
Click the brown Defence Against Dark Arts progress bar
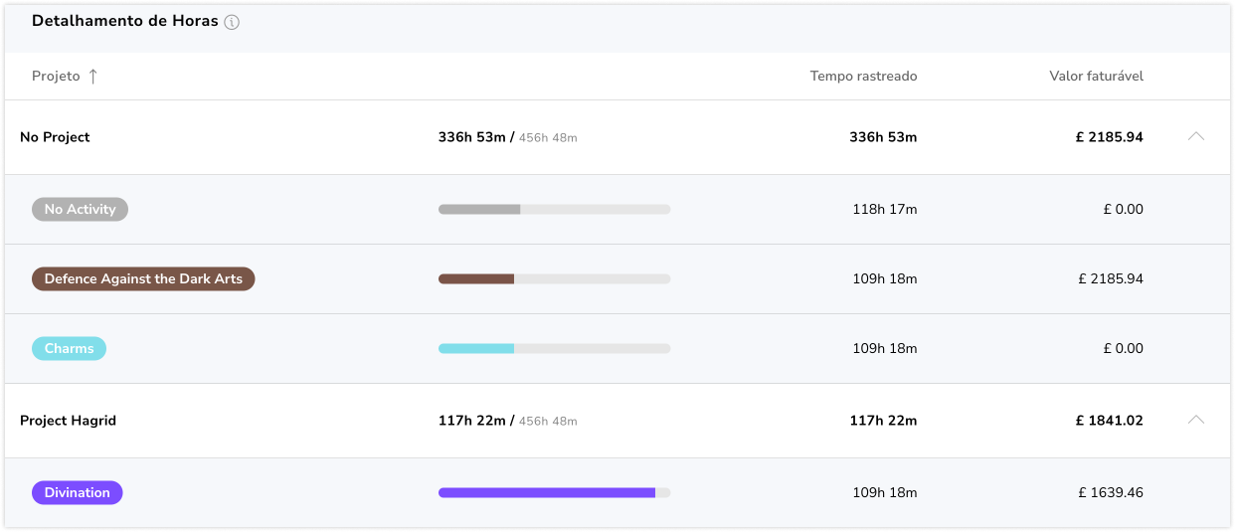coord(554,279)
